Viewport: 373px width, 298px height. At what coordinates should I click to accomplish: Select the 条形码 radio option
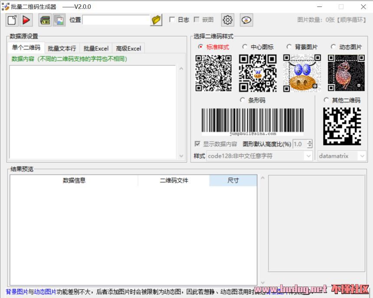pos(242,100)
